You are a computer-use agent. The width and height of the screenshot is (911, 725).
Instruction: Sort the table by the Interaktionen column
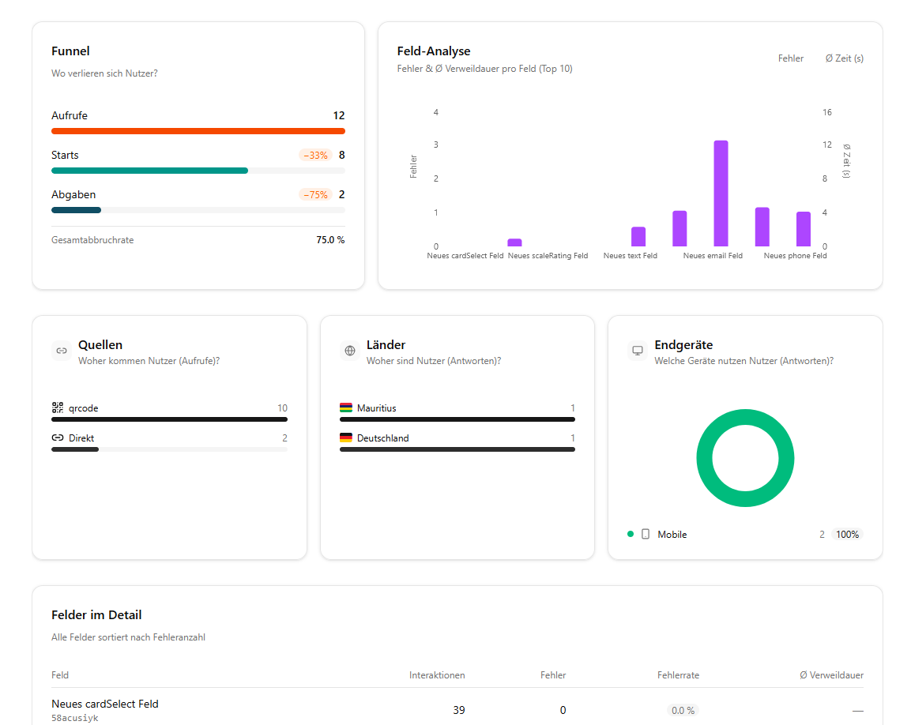click(437, 675)
